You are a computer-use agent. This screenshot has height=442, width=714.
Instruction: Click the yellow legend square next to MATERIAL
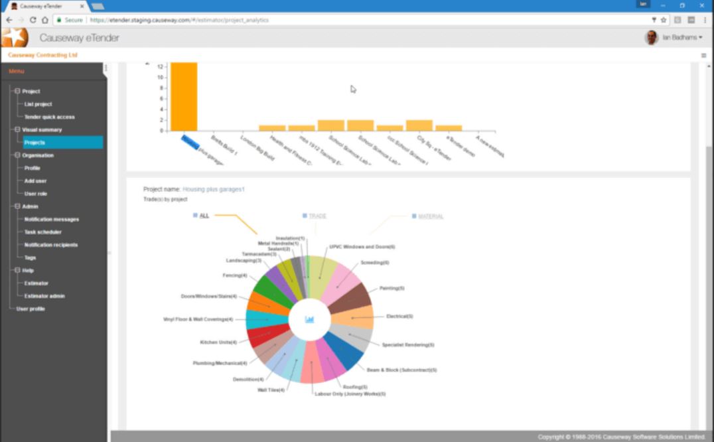tap(413, 216)
